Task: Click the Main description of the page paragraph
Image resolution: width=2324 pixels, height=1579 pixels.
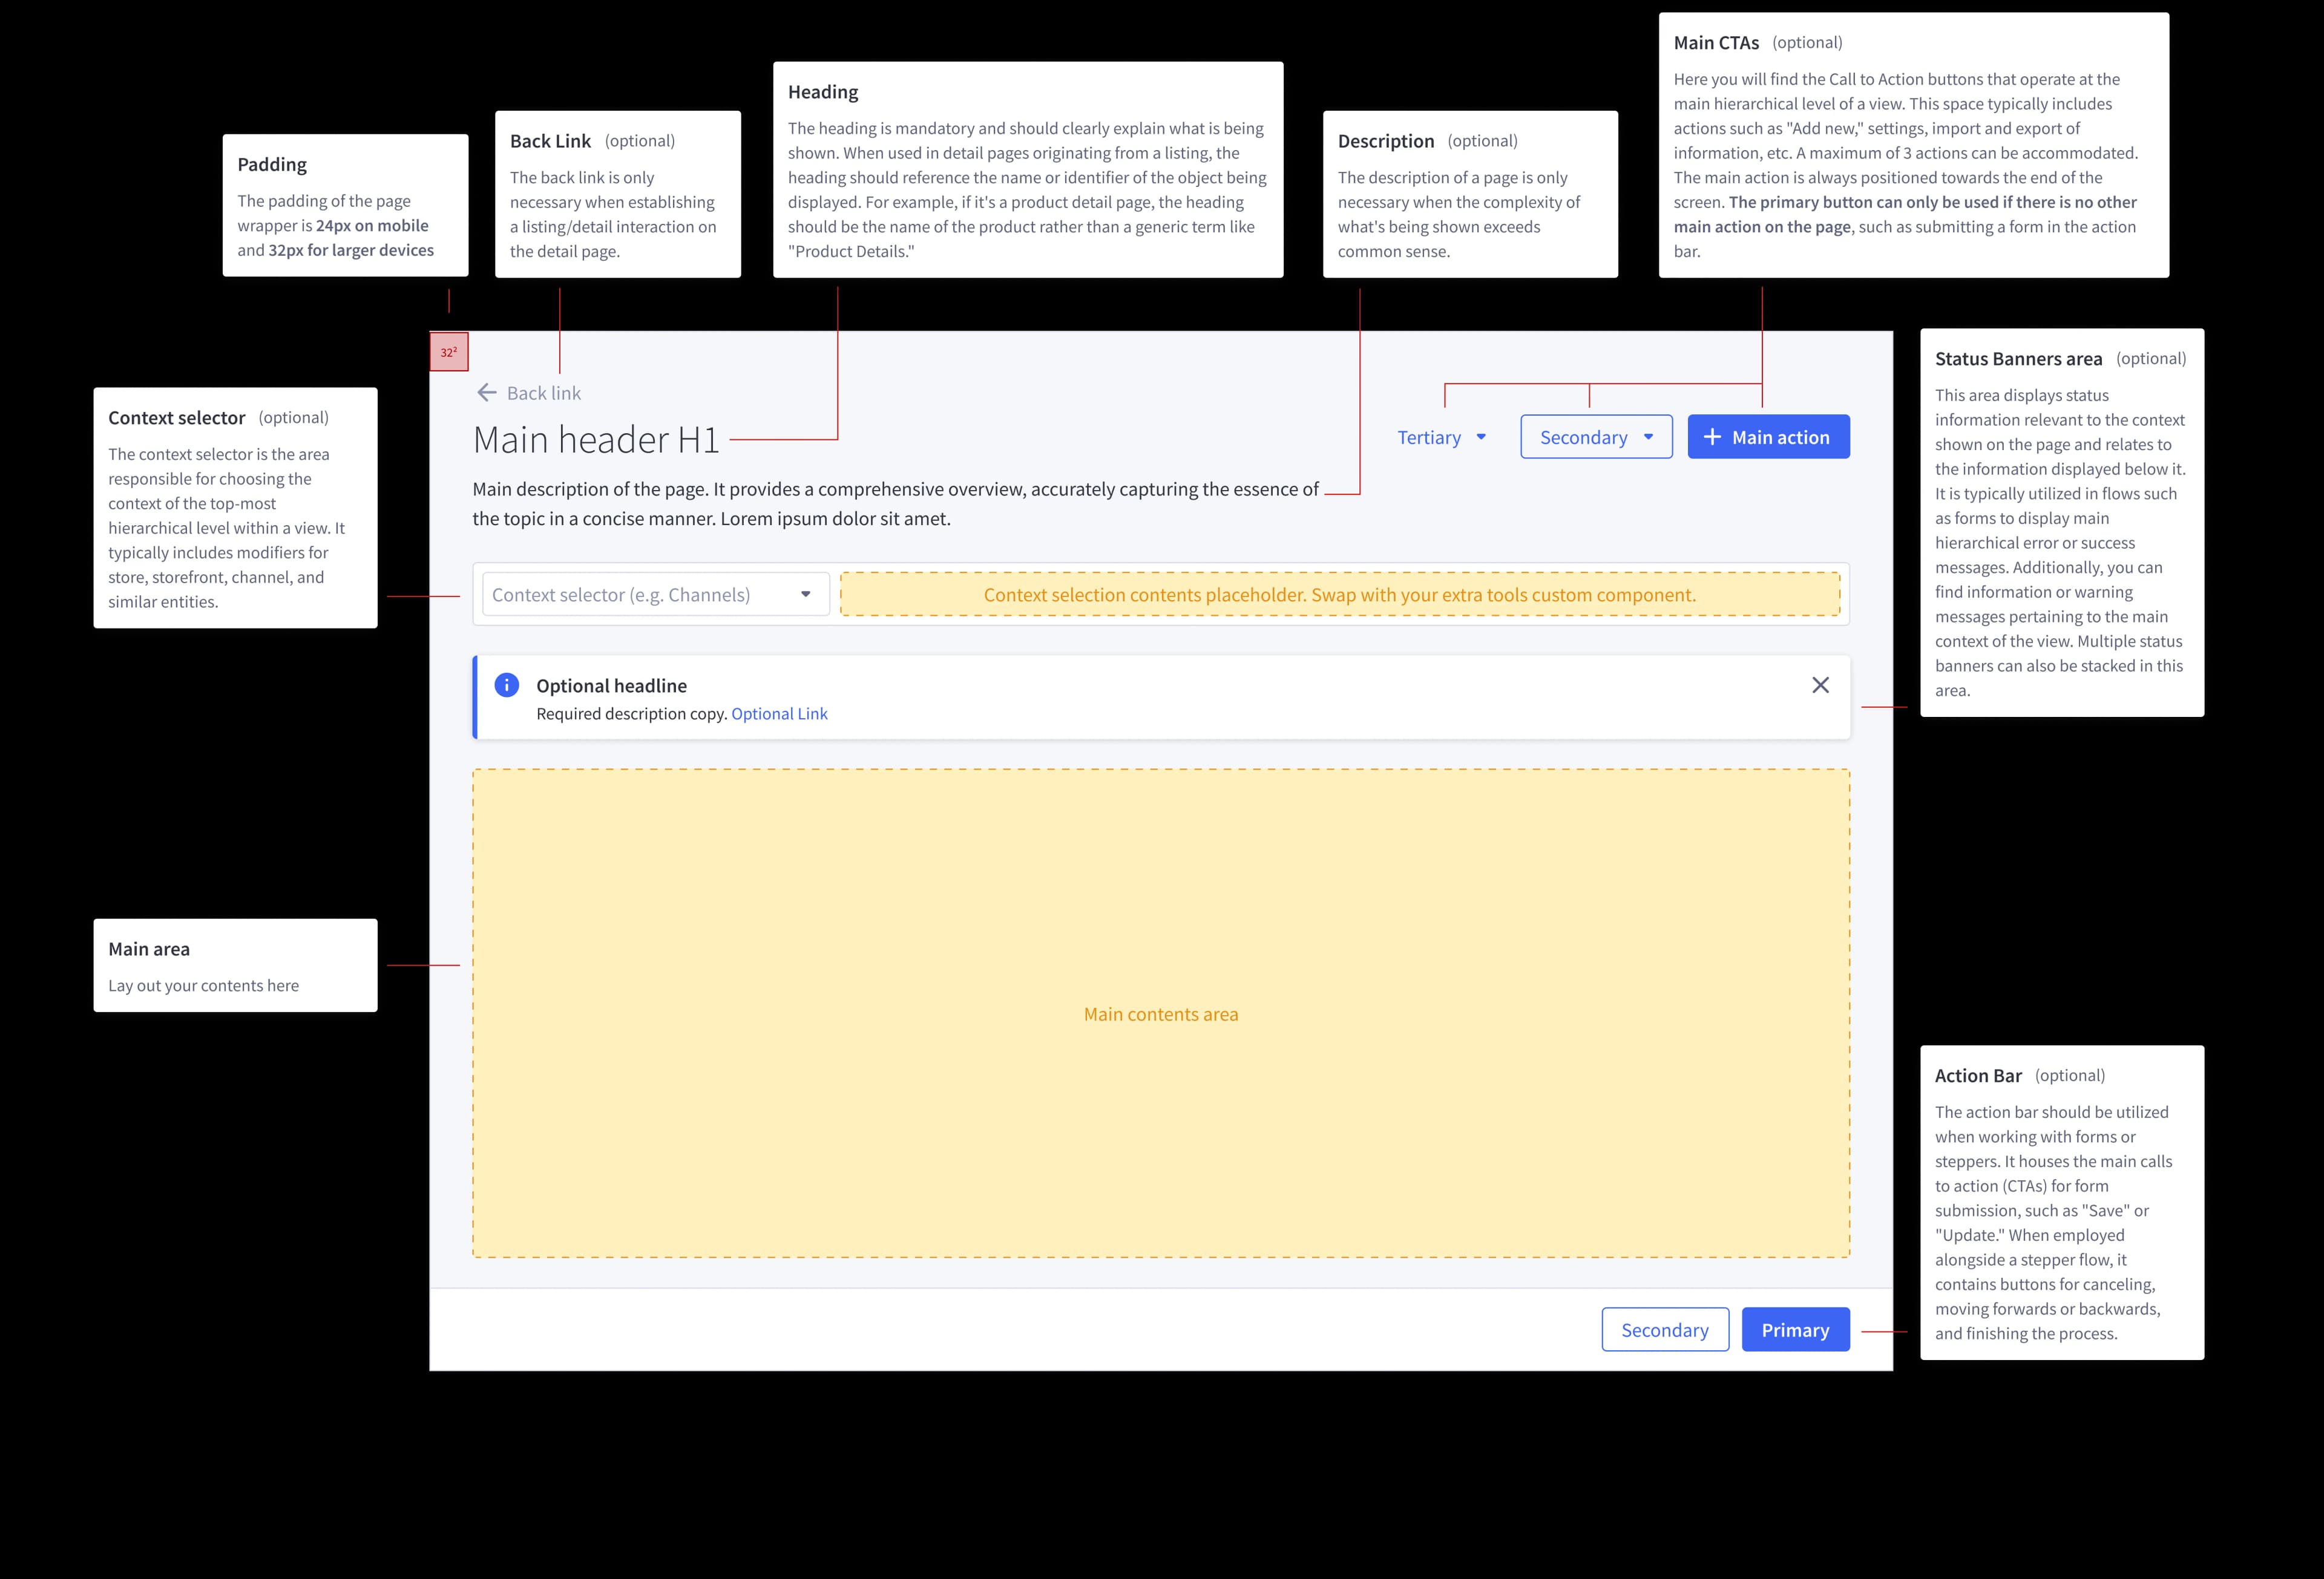Action: 896,504
